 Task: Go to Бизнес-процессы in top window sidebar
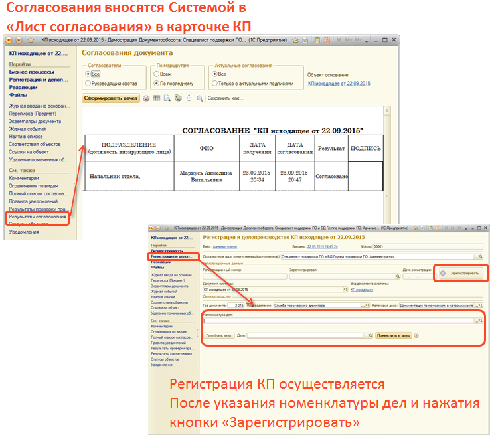32,72
